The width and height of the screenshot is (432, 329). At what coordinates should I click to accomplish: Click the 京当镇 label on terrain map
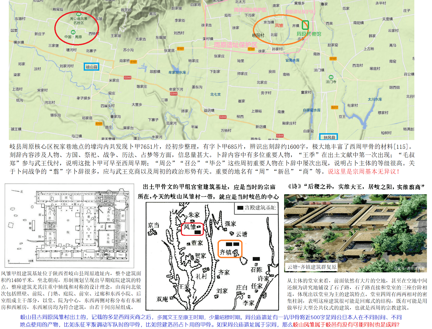click(269, 22)
